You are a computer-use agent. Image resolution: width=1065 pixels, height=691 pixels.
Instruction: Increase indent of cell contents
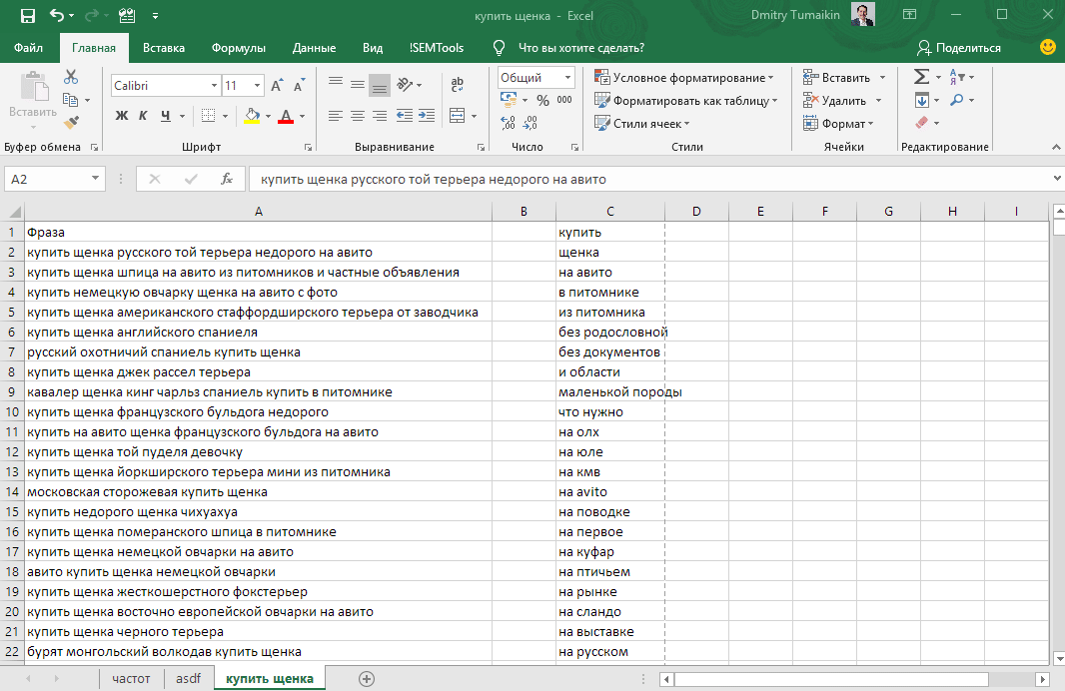click(x=427, y=116)
